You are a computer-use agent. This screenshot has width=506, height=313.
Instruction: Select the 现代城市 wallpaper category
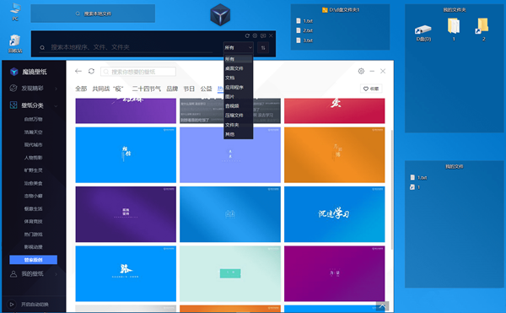pyautogui.click(x=33, y=144)
